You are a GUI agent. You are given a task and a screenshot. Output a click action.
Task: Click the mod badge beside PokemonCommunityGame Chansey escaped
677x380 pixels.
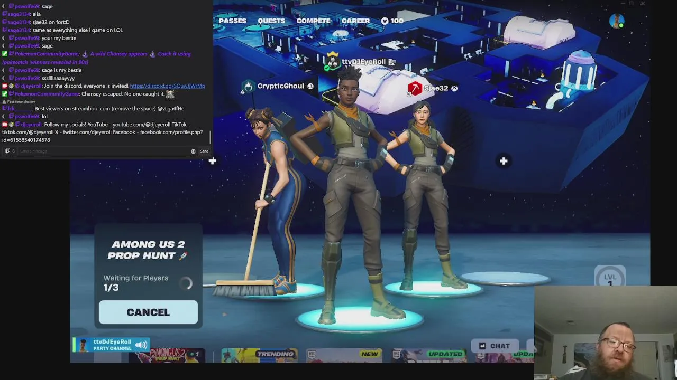point(5,94)
